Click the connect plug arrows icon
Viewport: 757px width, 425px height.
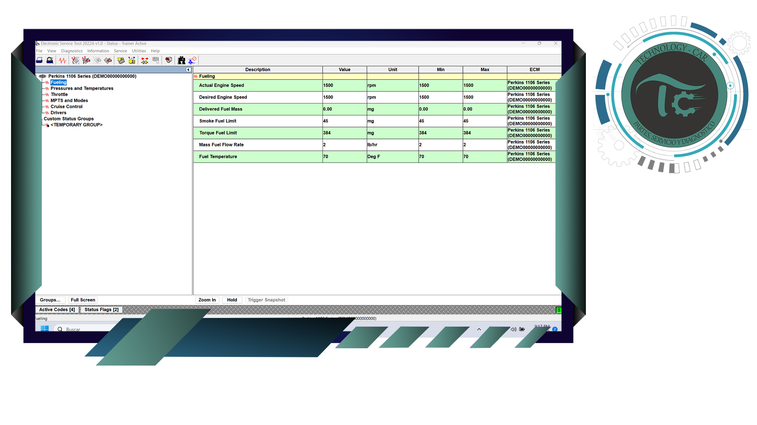pos(145,60)
